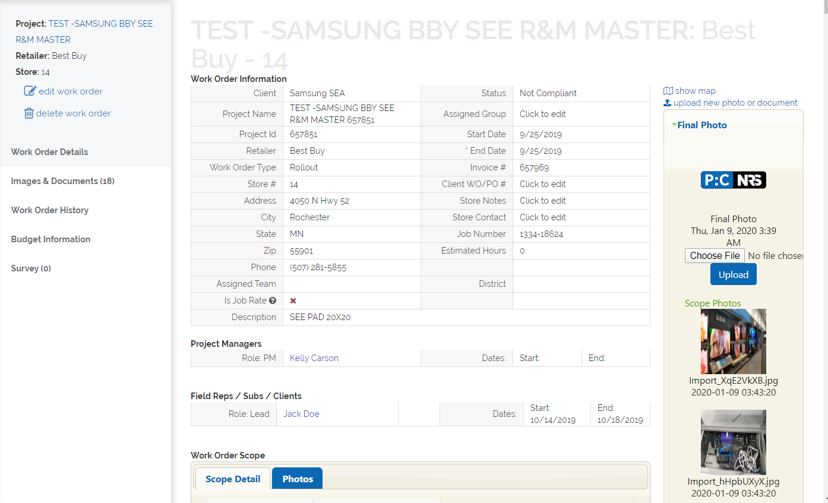Click the delete work order trash icon
The image size is (828, 503).
pos(29,113)
